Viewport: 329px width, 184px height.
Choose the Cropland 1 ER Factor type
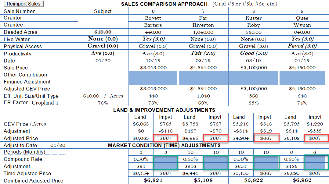pyautogui.click(x=45, y=103)
